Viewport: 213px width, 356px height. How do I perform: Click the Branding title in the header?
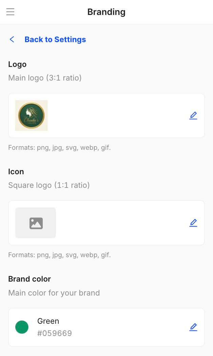106,12
